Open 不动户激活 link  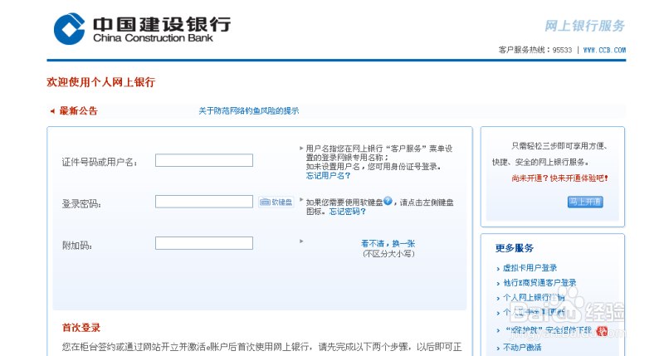(x=522, y=348)
